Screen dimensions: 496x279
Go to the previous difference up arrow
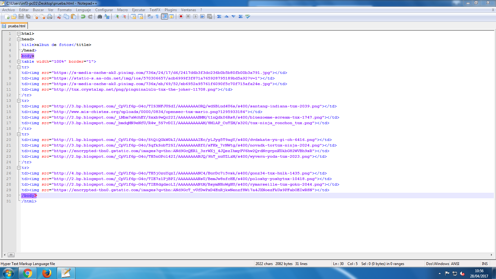tap(226, 16)
